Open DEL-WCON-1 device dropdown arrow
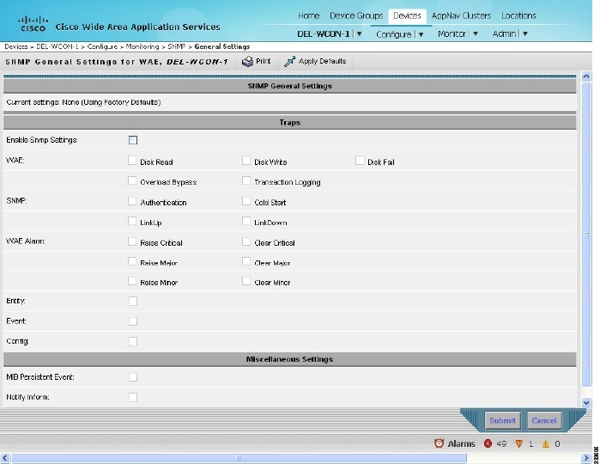Screen dimensions: 600x464 point(360,34)
